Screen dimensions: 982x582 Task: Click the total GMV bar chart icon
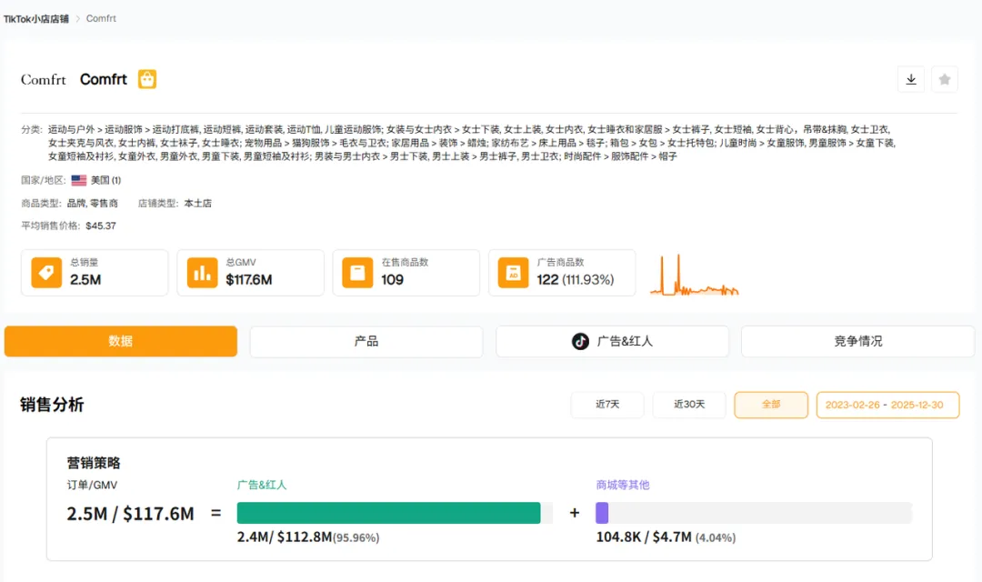203,273
